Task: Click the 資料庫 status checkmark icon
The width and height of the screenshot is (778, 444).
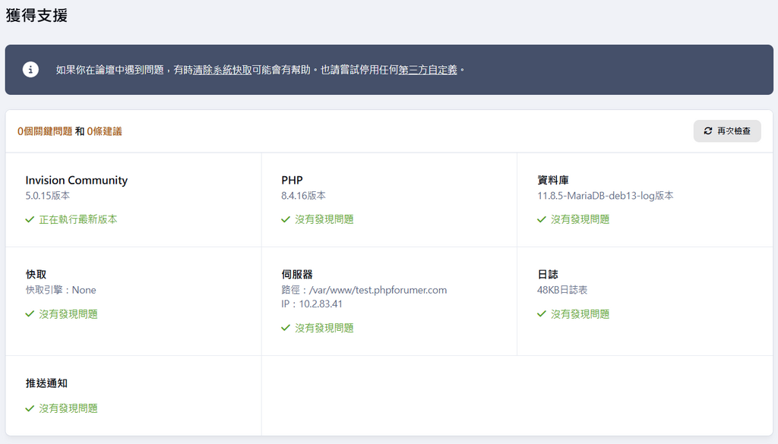Action: pyautogui.click(x=542, y=219)
